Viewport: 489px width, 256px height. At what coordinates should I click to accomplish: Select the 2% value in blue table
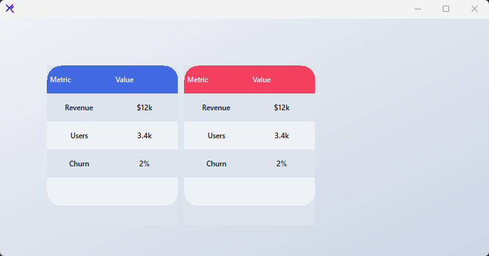[145, 164]
